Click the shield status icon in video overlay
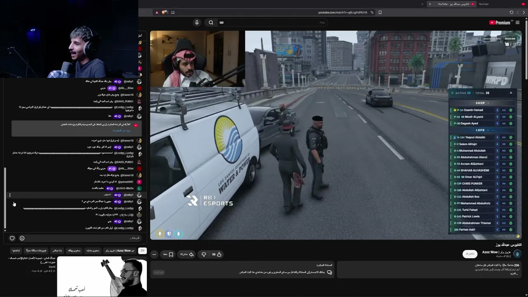528x297 pixels. pos(169,234)
